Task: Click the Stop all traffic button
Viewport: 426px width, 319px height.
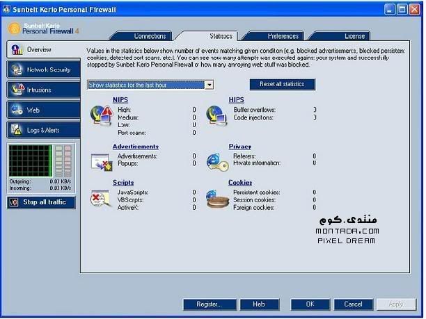Action: (41, 202)
